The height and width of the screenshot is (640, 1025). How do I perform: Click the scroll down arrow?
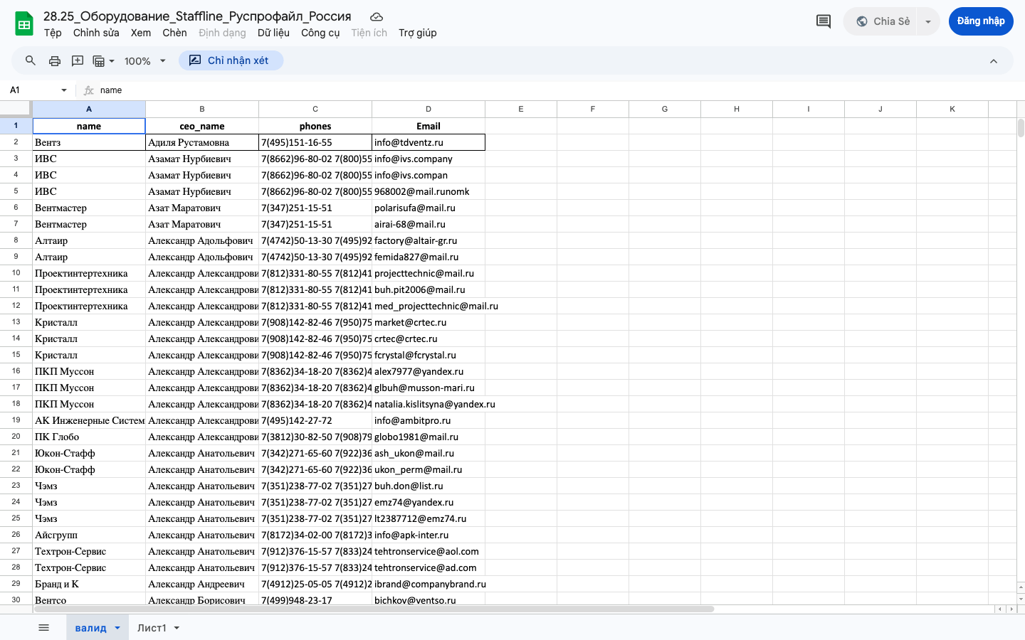[1021, 599]
